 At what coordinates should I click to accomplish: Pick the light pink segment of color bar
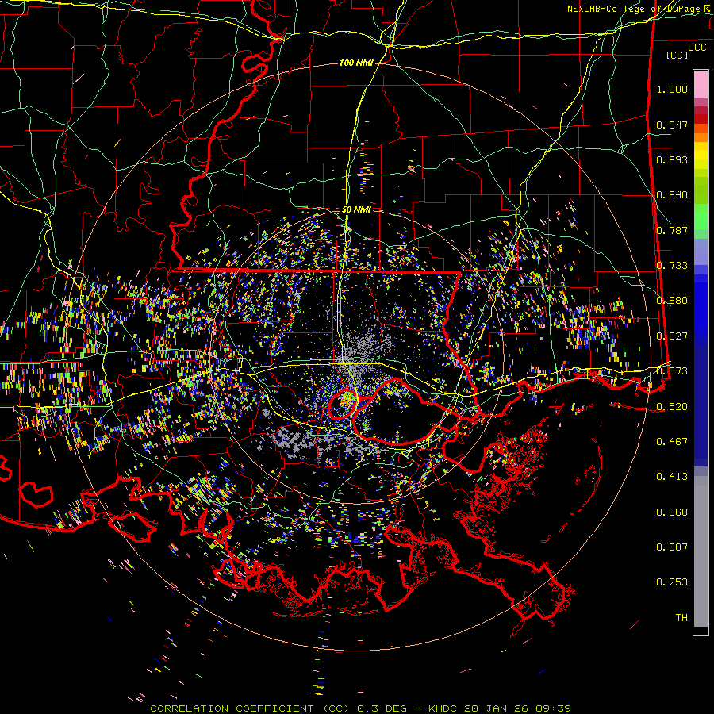click(701, 85)
